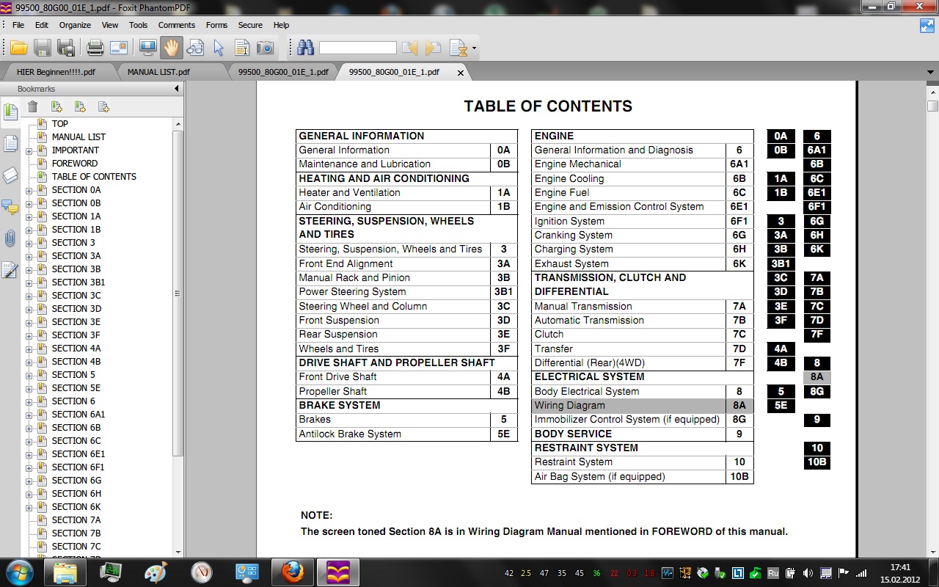The height and width of the screenshot is (587, 939).
Task: Click the Print icon in toolbar
Action: pyautogui.click(x=95, y=48)
